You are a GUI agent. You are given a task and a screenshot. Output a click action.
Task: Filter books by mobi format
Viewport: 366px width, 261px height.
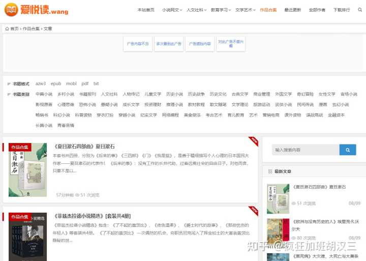click(71, 83)
